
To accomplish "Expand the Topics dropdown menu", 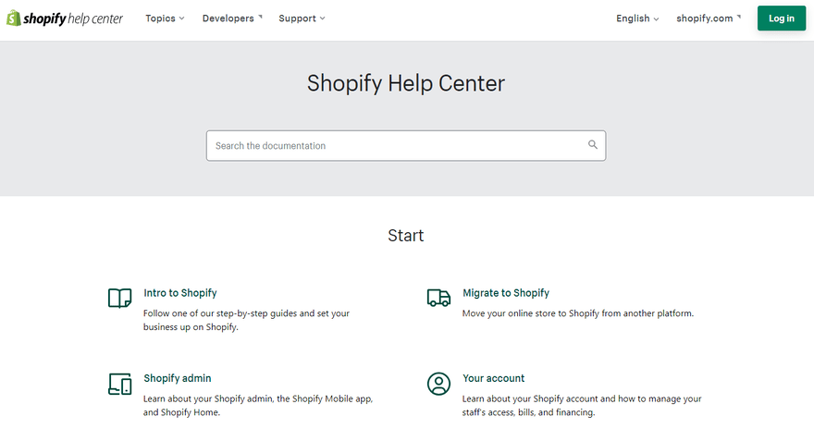I will tap(165, 18).
